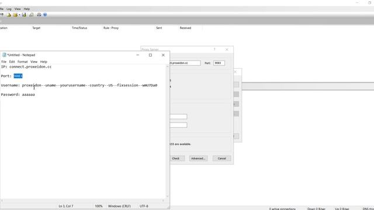Click the highlighted port number 9083 in Notepad

pos(18,76)
